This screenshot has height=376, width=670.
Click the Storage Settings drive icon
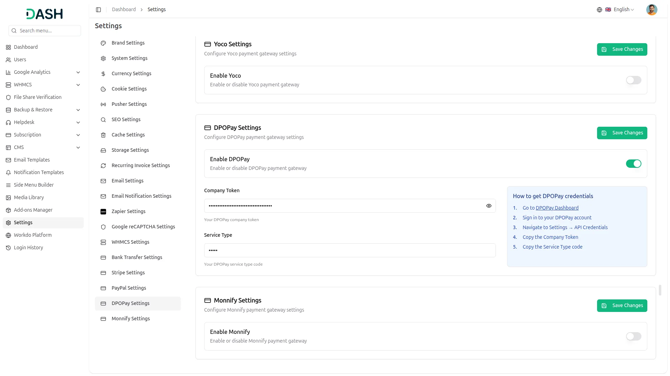pos(103,150)
